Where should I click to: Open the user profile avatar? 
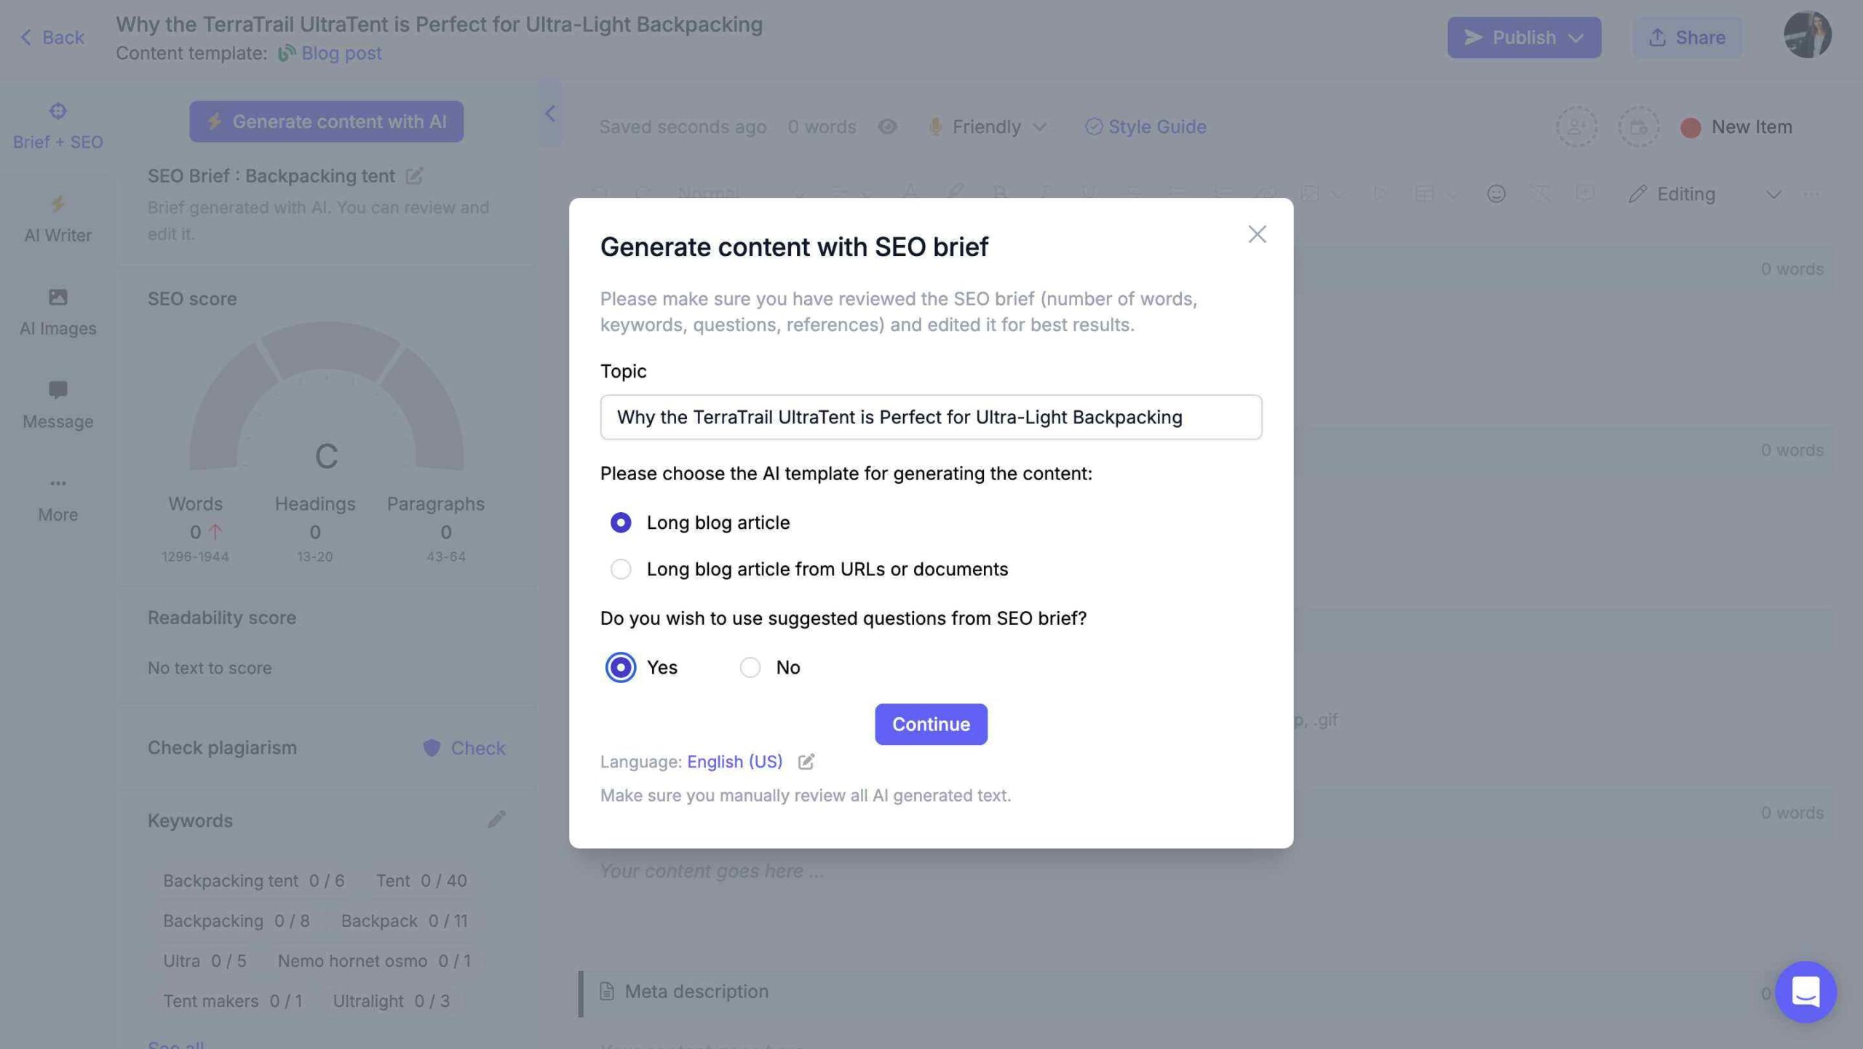tap(1807, 35)
